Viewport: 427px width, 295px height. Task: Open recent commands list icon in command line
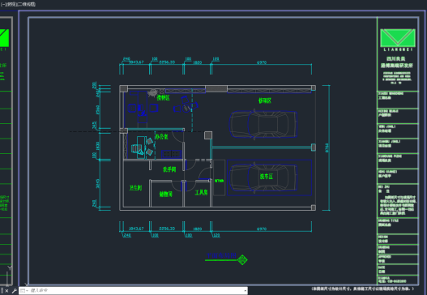point(23,291)
